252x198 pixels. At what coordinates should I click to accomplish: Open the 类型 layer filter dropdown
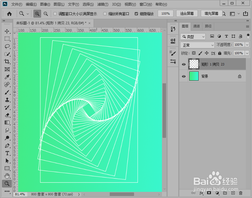193,36
